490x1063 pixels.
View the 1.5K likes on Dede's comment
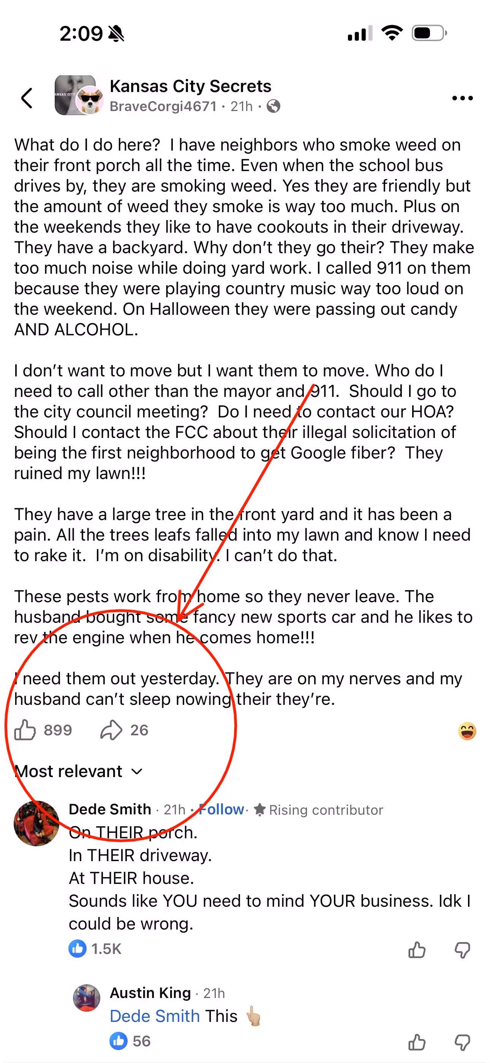96,949
